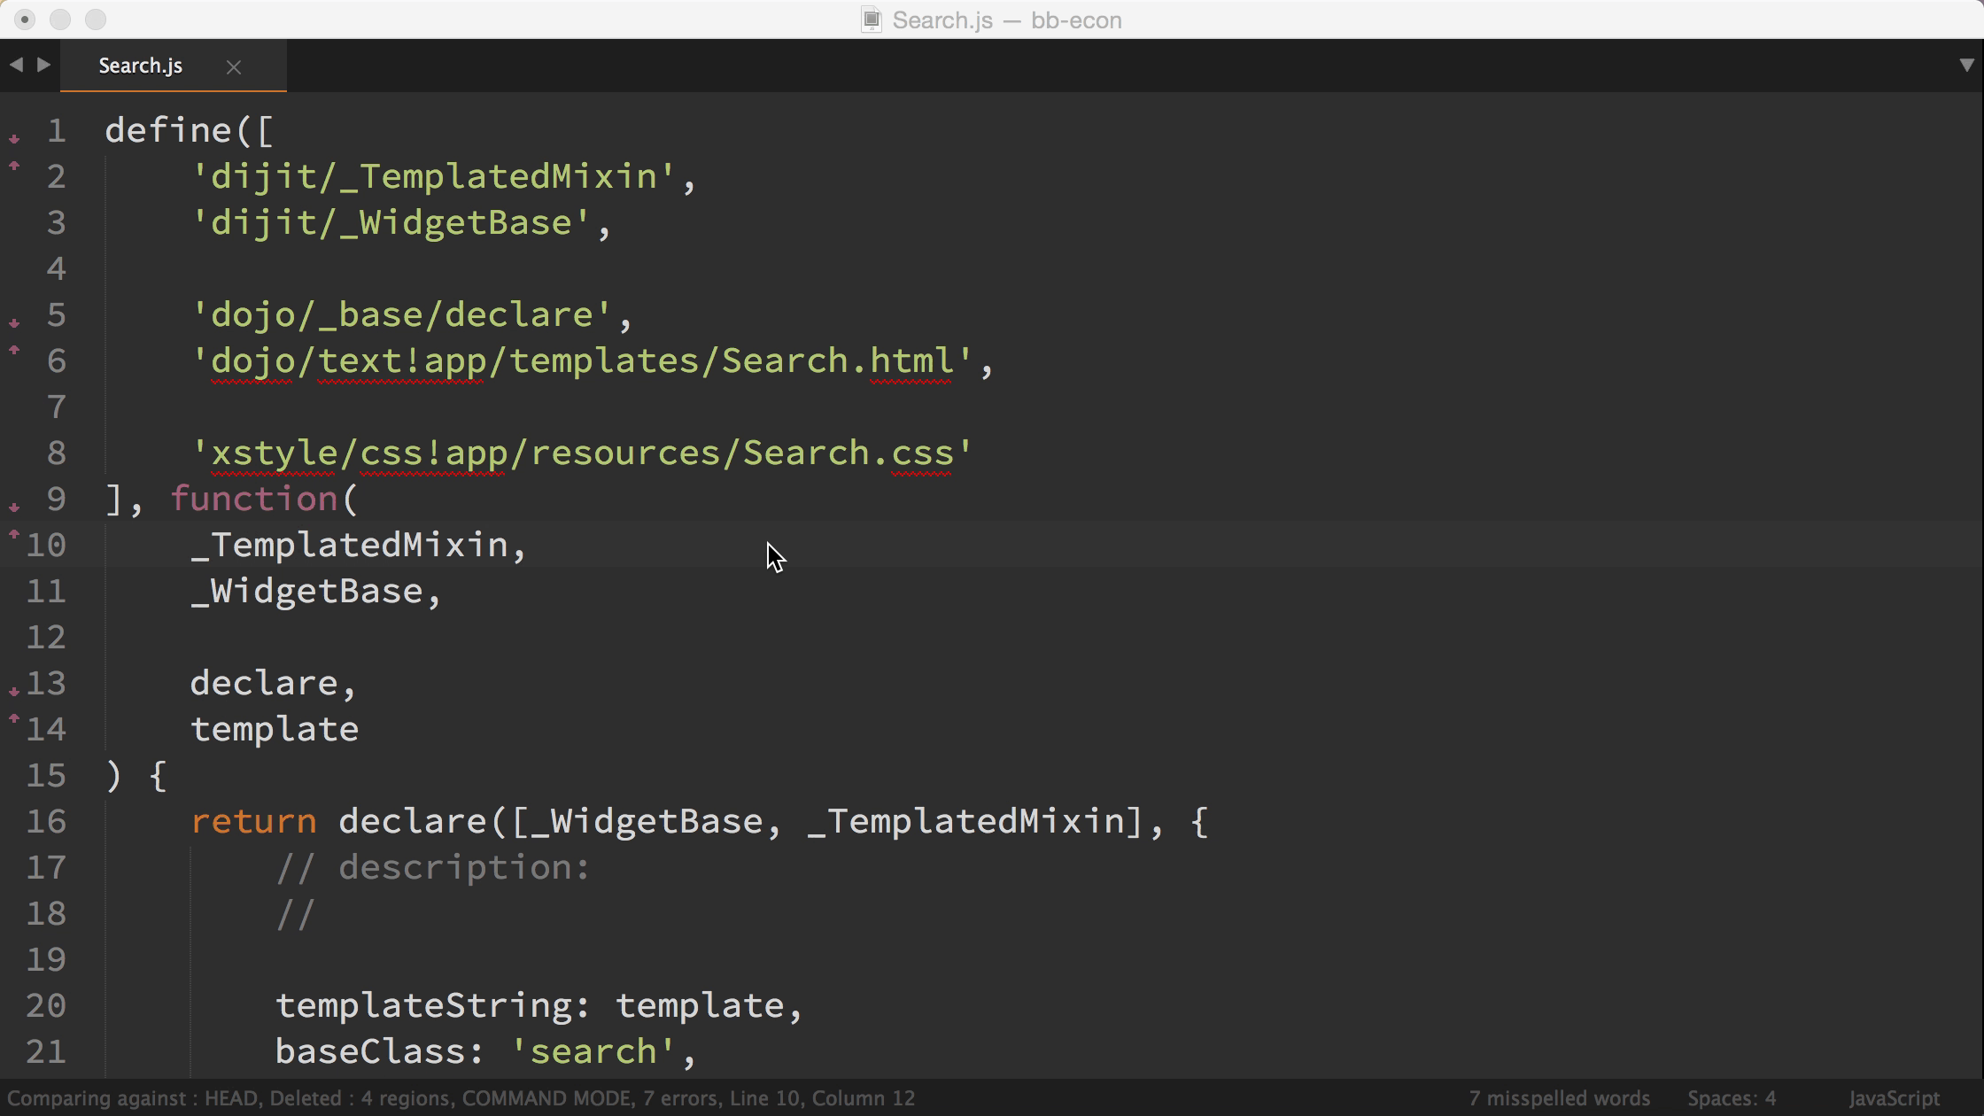Click the empty comment '//' on line 18
Screen dimensions: 1984x1116
coord(295,913)
